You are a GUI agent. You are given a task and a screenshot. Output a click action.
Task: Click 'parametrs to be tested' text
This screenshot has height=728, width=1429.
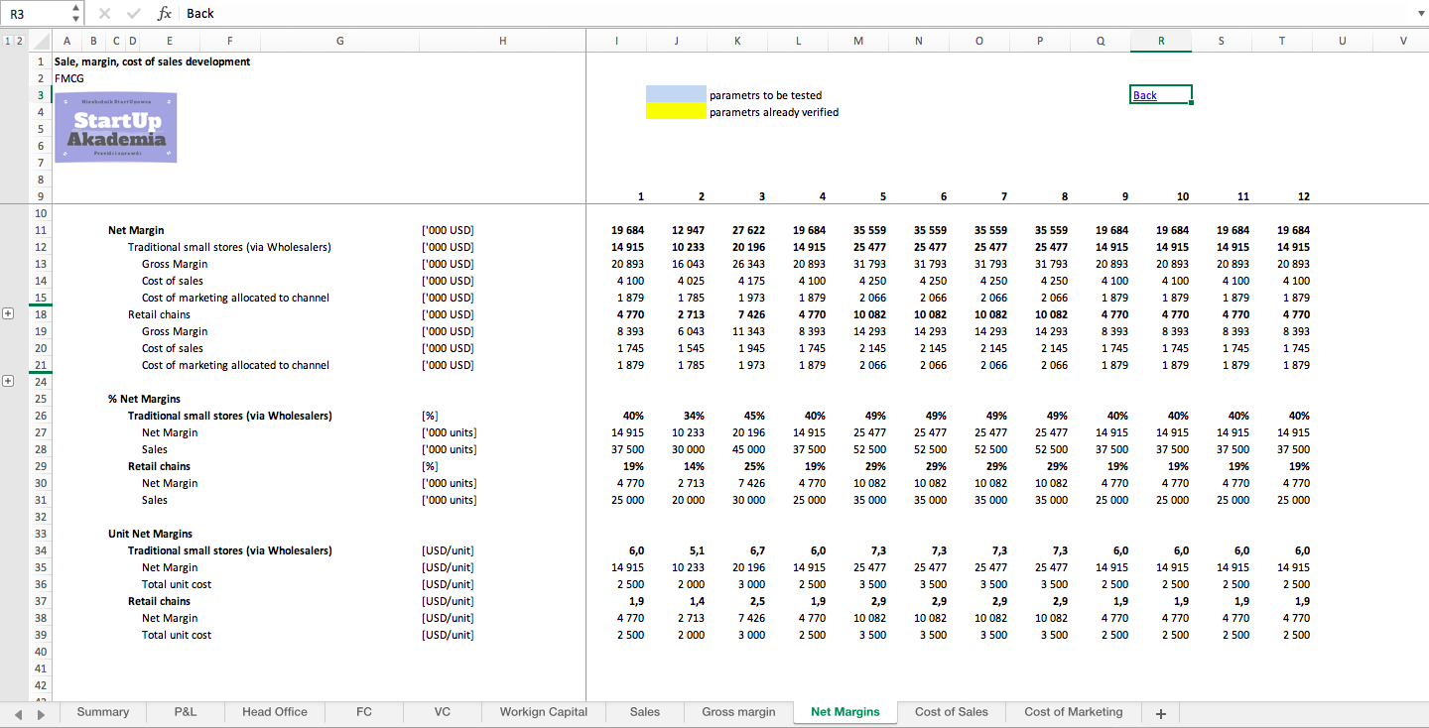(x=765, y=95)
